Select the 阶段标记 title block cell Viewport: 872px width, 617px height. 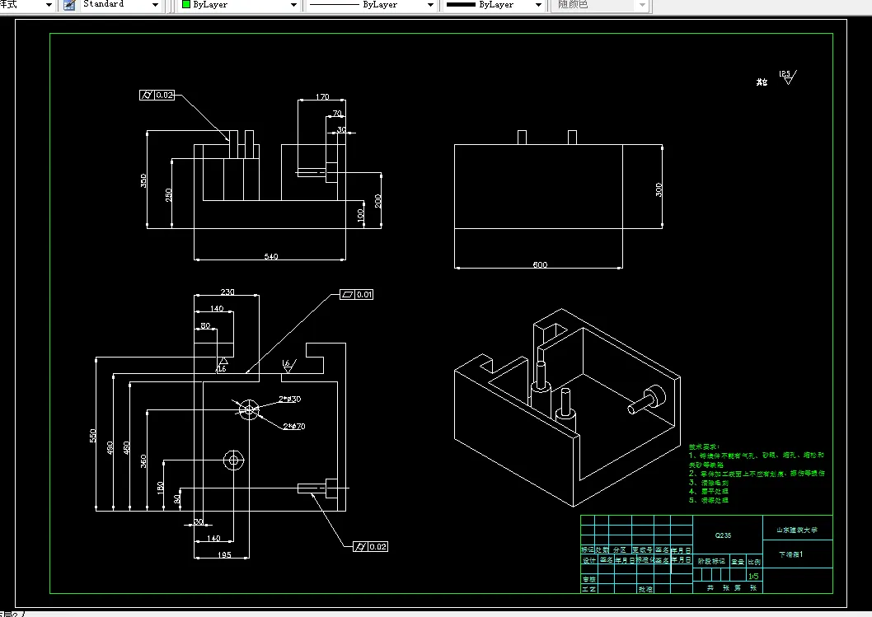pyautogui.click(x=711, y=561)
